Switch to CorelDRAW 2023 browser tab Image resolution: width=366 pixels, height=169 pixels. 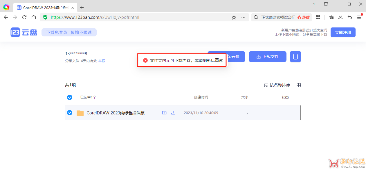(46, 8)
